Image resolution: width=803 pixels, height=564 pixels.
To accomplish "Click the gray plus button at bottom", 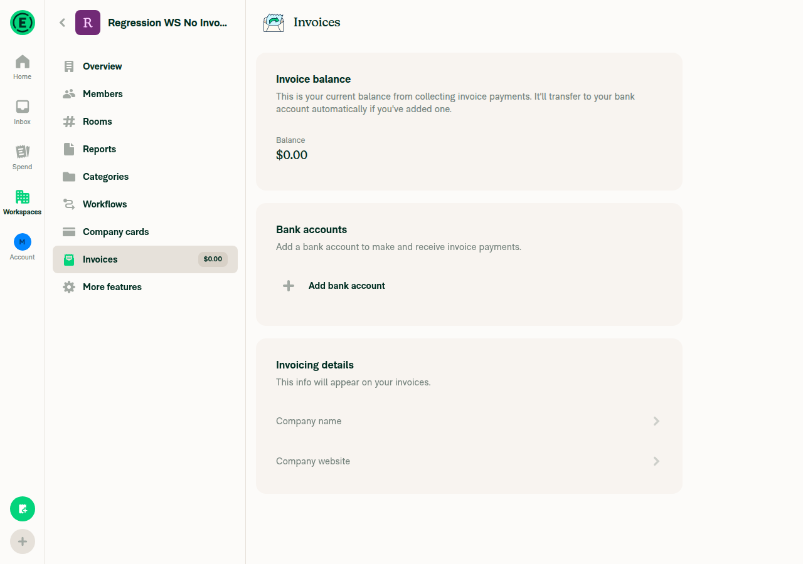I will (x=23, y=541).
